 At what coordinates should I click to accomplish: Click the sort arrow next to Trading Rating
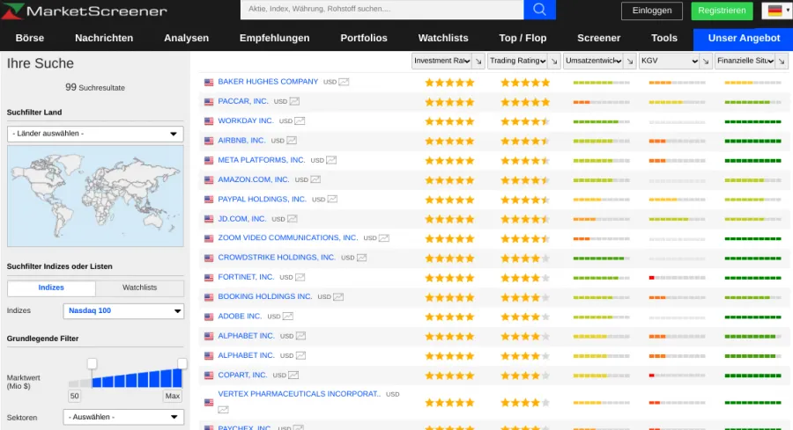pyautogui.click(x=553, y=61)
